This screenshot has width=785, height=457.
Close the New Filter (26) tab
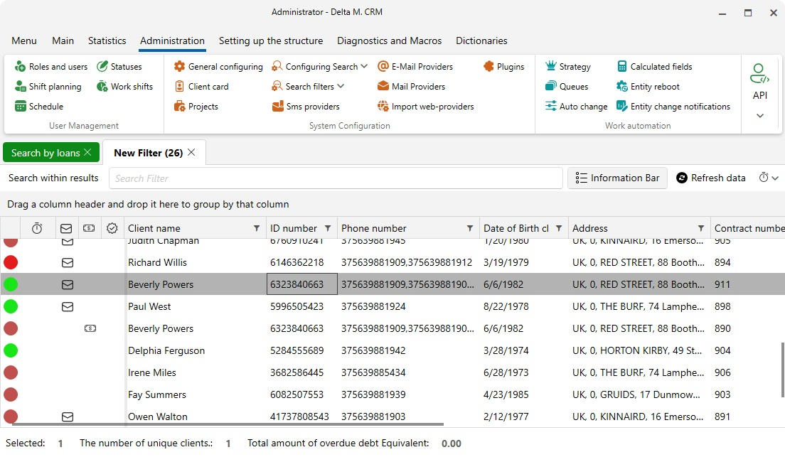(x=192, y=153)
